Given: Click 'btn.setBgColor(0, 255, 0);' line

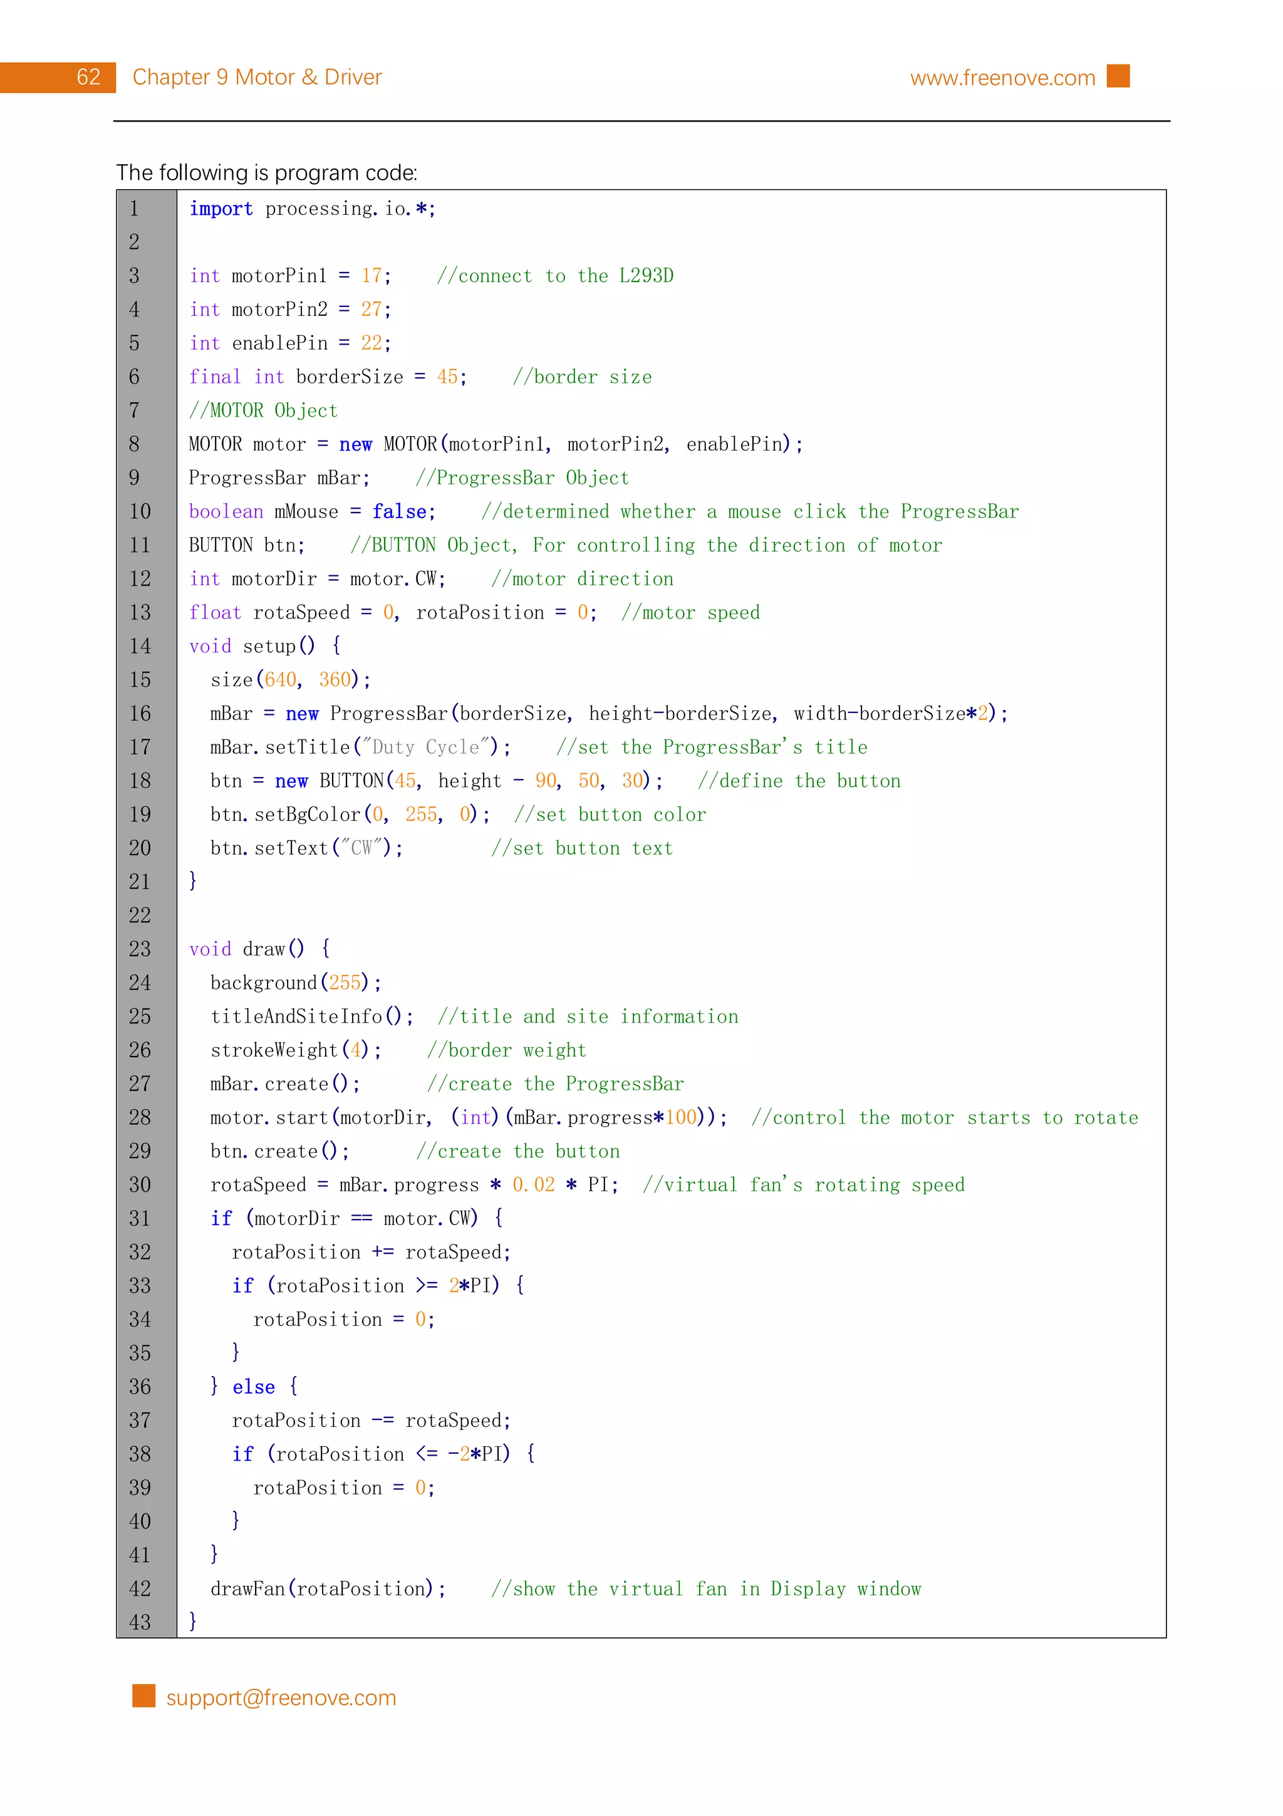Looking at the screenshot, I should coord(350,815).
